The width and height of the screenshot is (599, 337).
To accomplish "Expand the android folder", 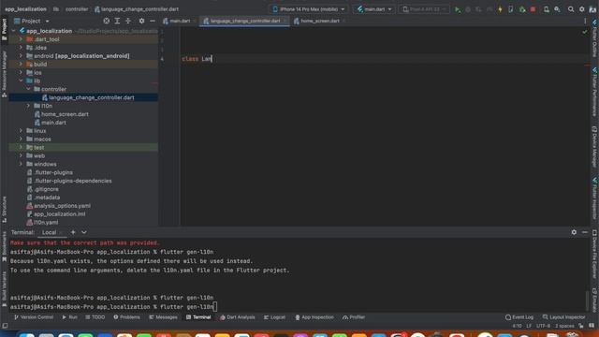I will (x=21, y=56).
